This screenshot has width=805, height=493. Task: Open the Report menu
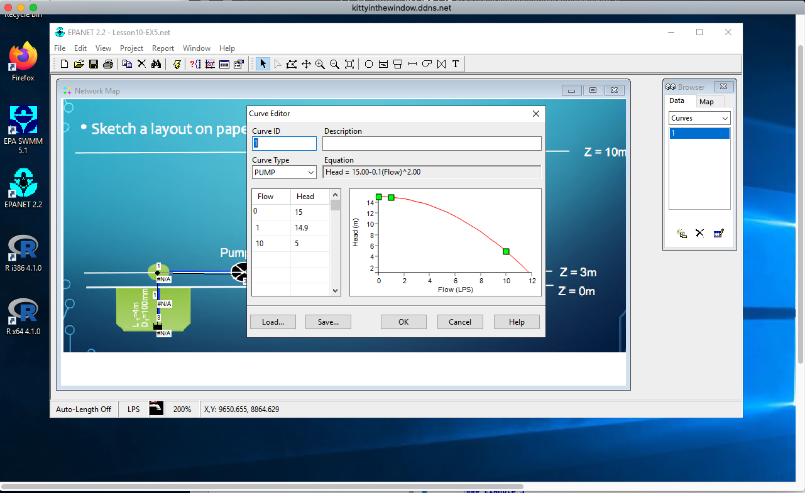pyautogui.click(x=163, y=48)
